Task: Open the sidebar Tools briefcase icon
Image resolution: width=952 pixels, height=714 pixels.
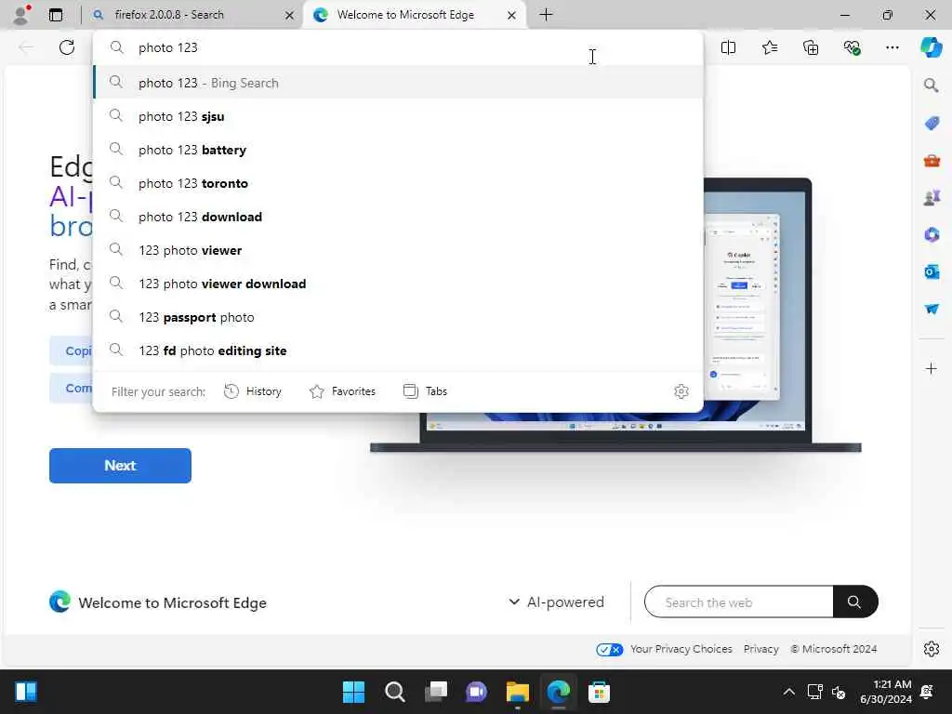Action: pos(932,160)
